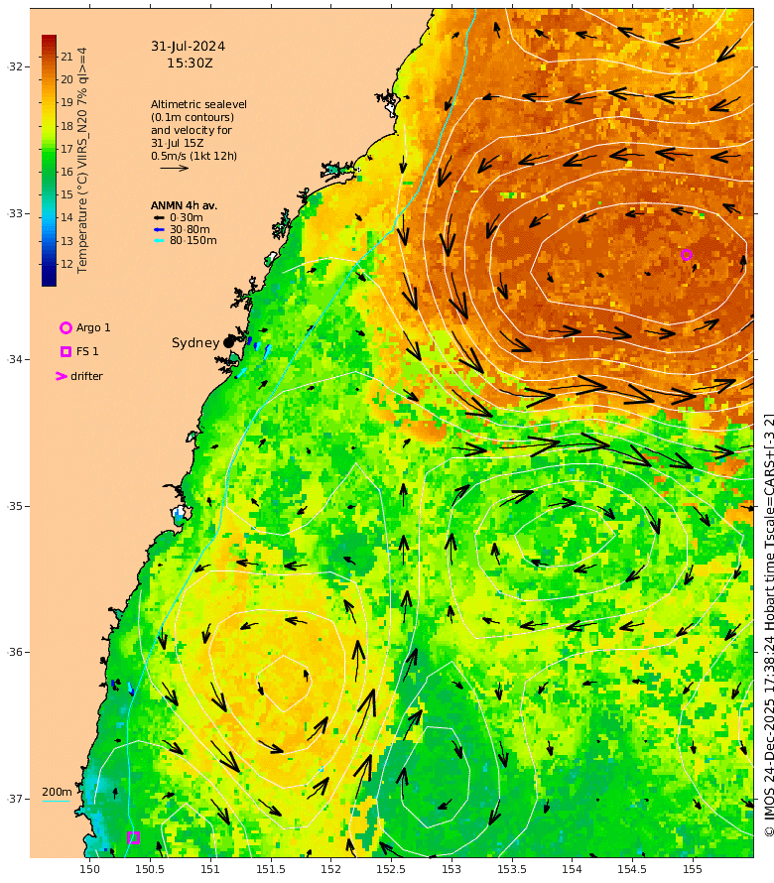
Task: Click the blue 30-80m ANMN legend arrow
Action: click(x=159, y=229)
